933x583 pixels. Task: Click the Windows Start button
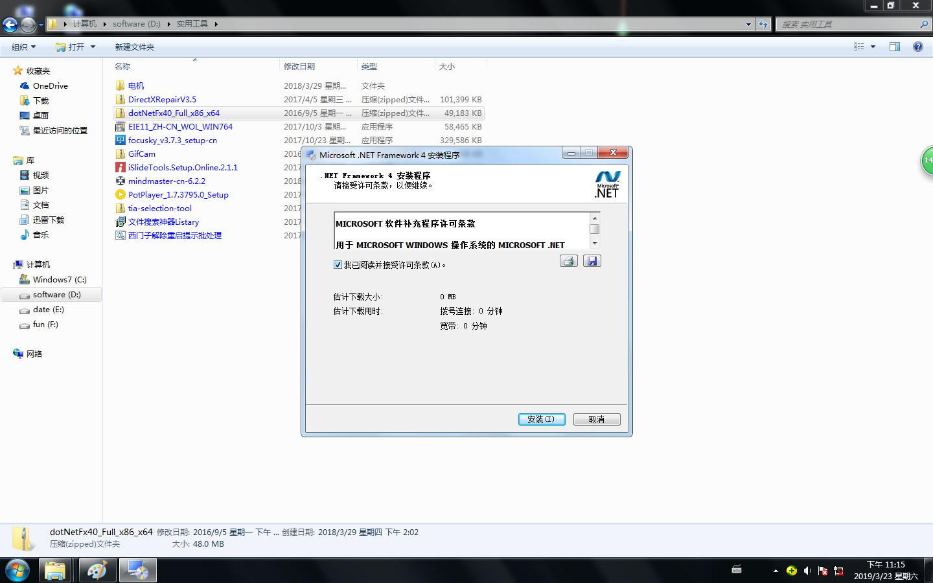click(x=17, y=571)
